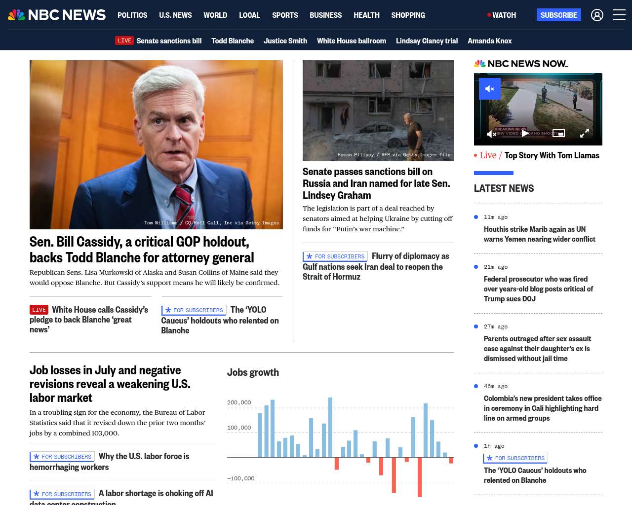This screenshot has width=632, height=505.
Task: Open the Lindsay Clancy trial topic
Action: pyautogui.click(x=427, y=41)
